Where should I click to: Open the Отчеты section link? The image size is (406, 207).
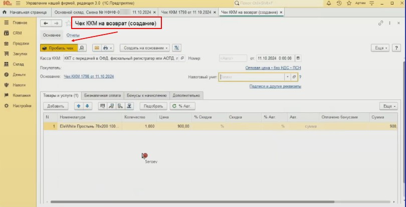tap(73, 35)
